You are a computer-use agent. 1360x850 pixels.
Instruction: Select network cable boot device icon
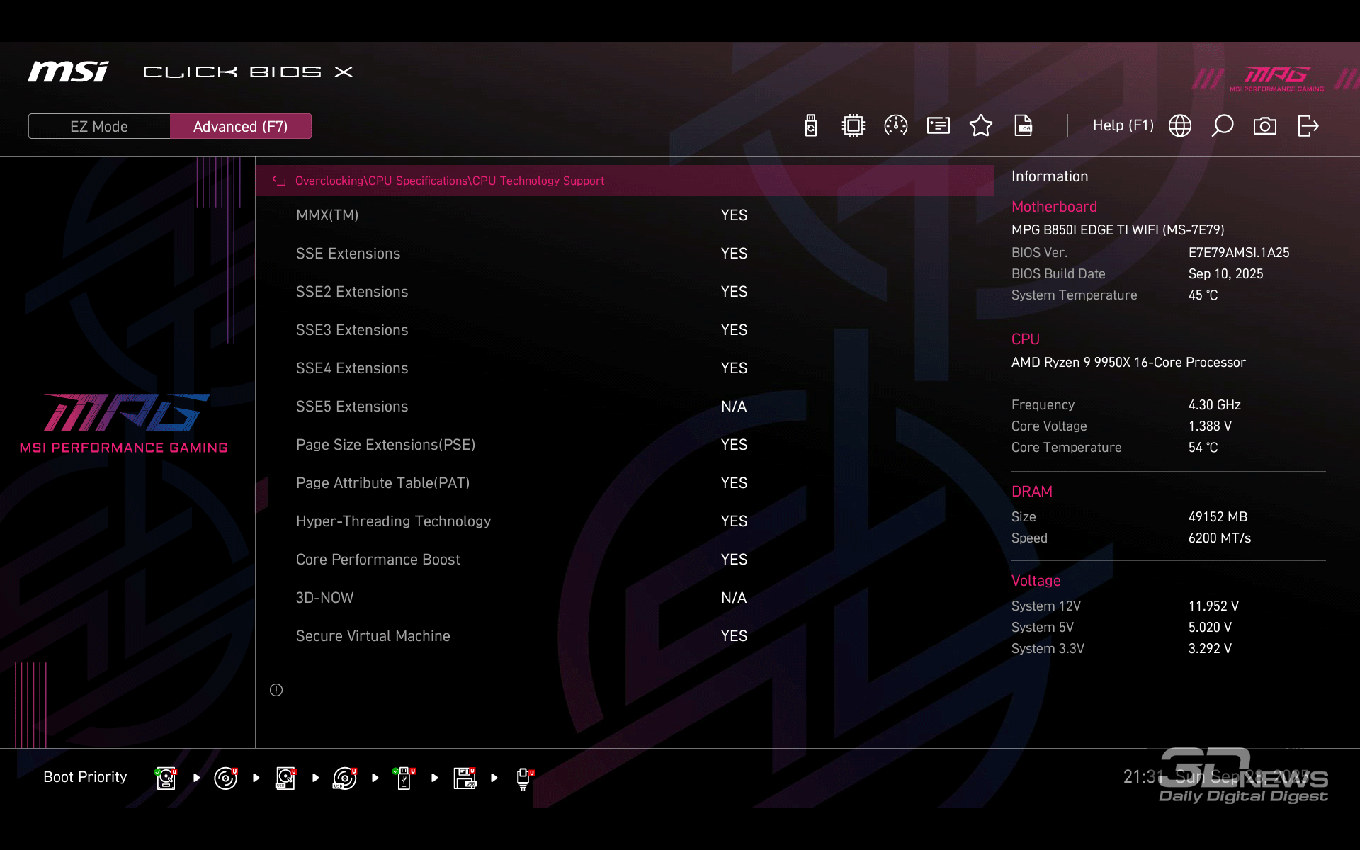(x=523, y=778)
